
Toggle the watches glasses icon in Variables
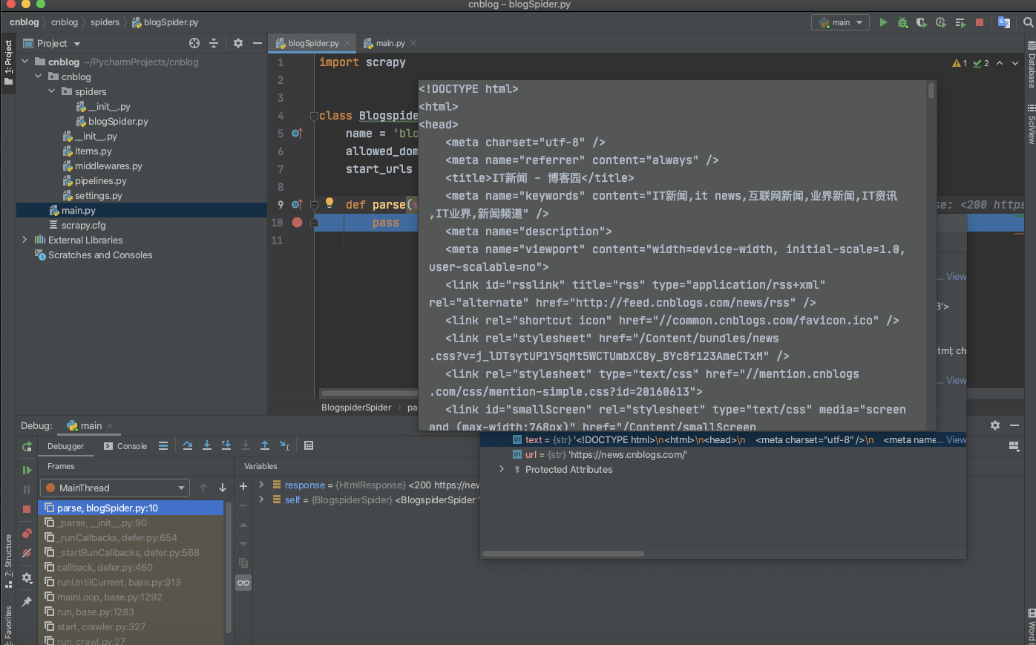(x=243, y=583)
